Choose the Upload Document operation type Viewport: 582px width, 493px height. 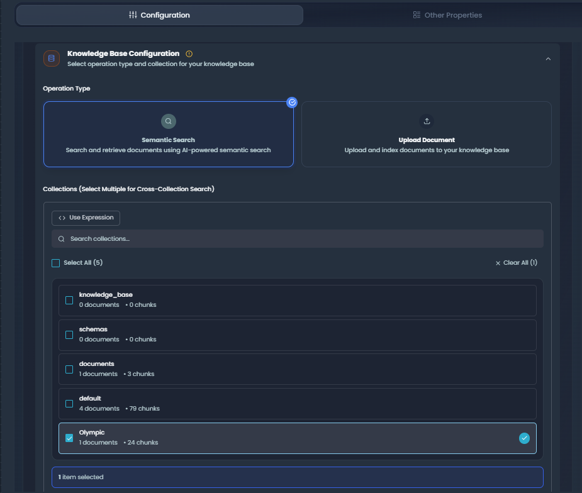tap(426, 134)
